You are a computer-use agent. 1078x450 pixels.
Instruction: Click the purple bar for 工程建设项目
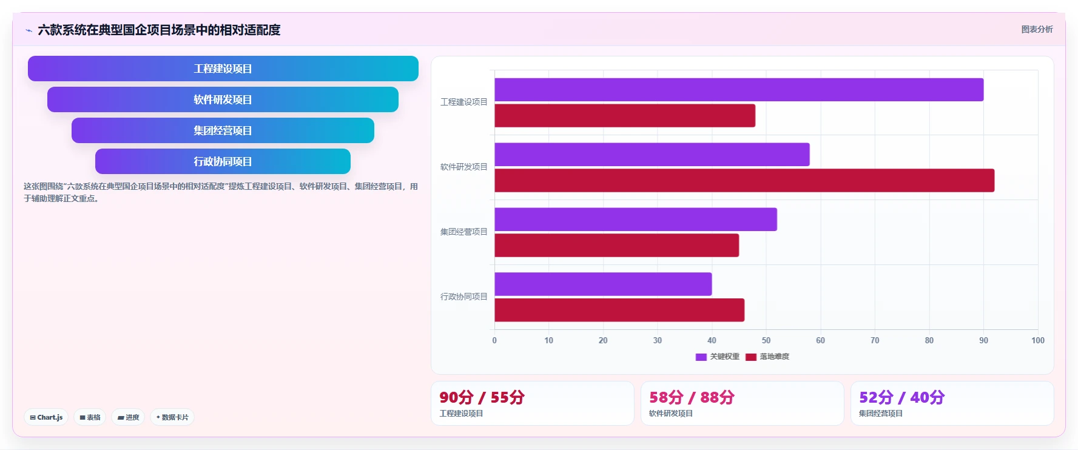point(739,90)
